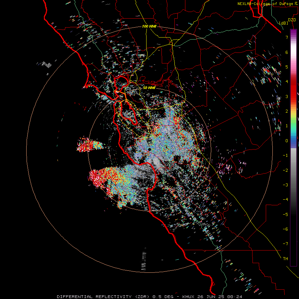Select the 5 dB scale label

pyautogui.click(x=287, y=67)
